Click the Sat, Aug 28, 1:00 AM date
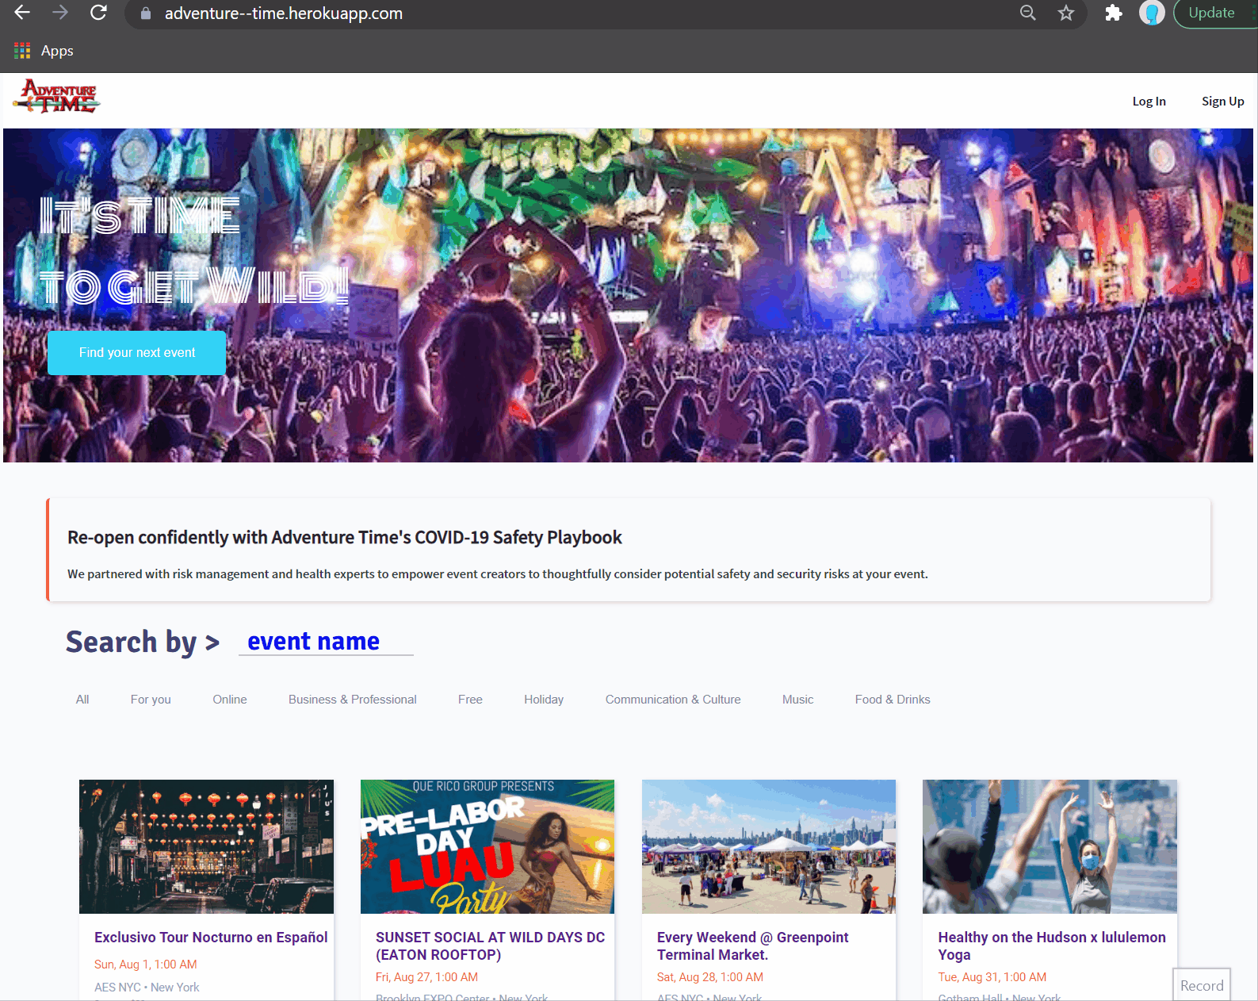This screenshot has width=1258, height=1001. tap(710, 977)
